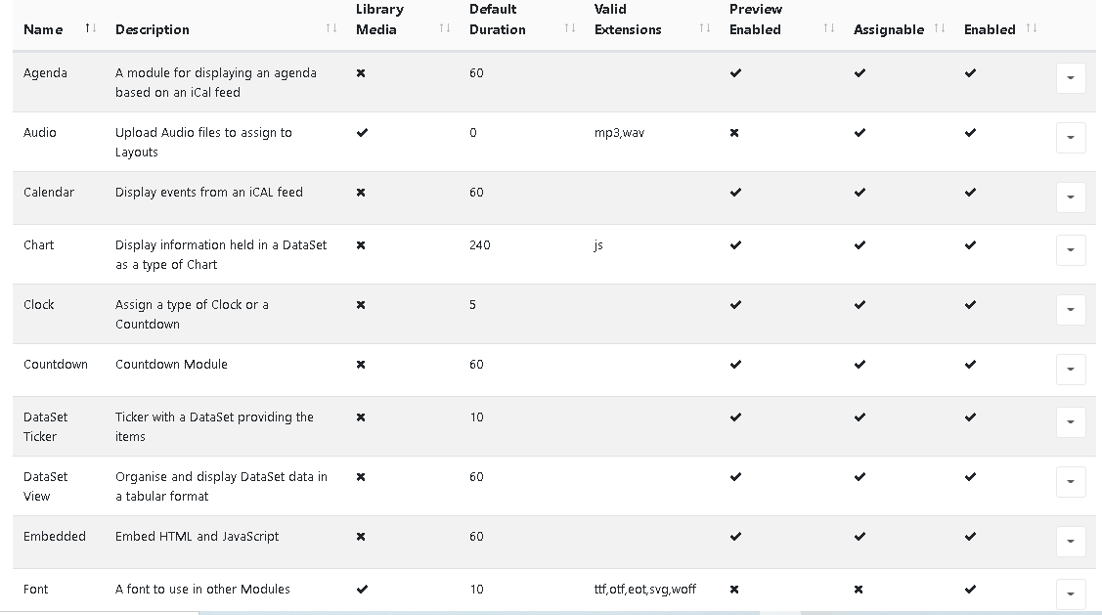
Task: Click Audio row Library Media checkmark
Action: pos(362,132)
